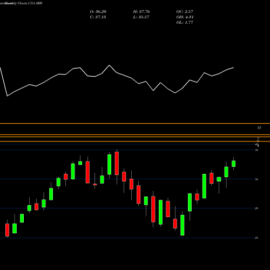Select the OH: 4.31 reading
This screenshot has width=270, height=270.
pyautogui.click(x=185, y=17)
